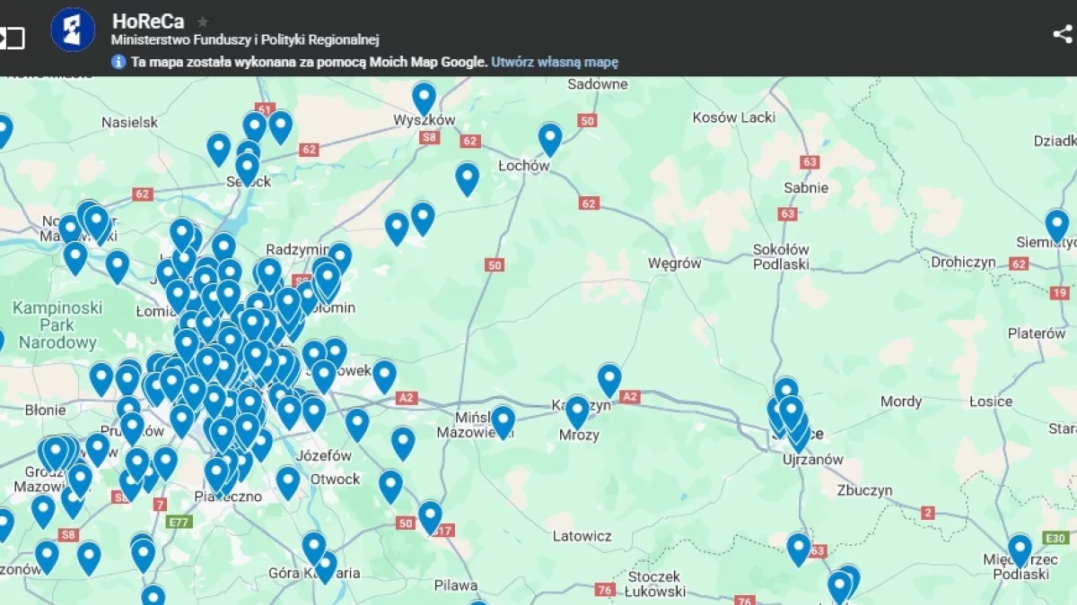Click the Węgrów town label
The width and height of the screenshot is (1077, 605).
(x=674, y=264)
